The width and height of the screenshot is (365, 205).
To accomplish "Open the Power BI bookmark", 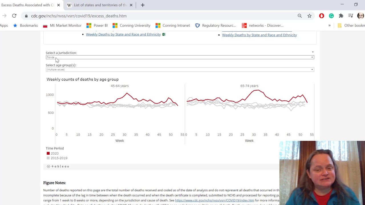I will click(97, 25).
